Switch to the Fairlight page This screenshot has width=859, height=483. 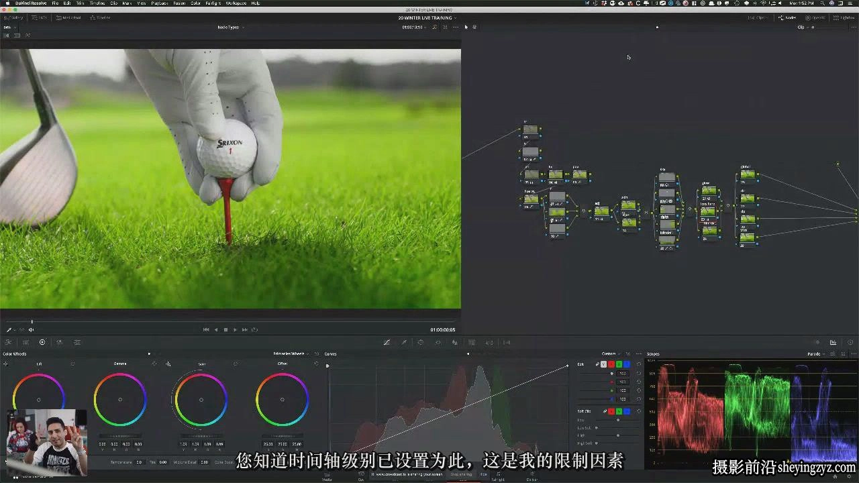click(498, 477)
